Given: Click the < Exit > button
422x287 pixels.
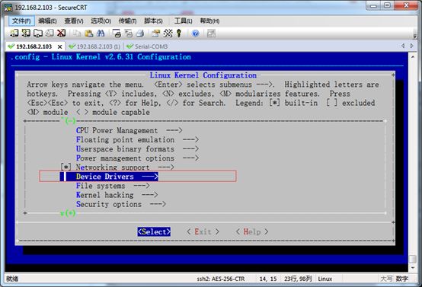Looking at the screenshot, I should pos(203,231).
